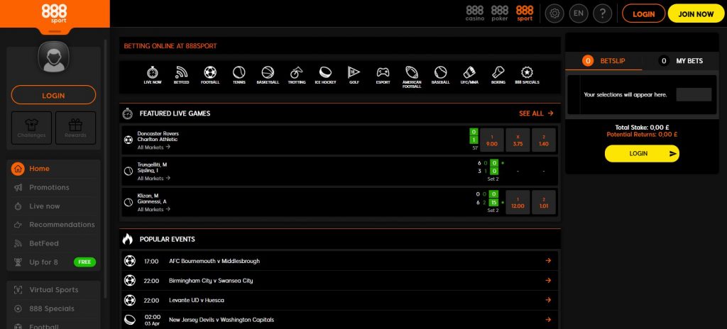The width and height of the screenshot is (727, 329).
Task: Switch to the My Bets tab
Action: (680, 61)
